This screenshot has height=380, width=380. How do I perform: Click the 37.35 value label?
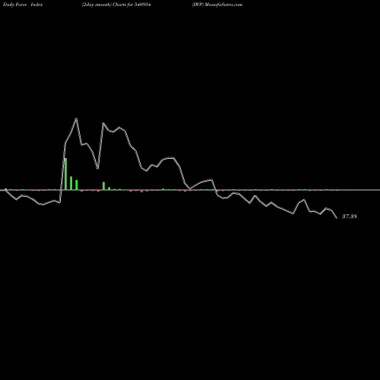pos(350,217)
